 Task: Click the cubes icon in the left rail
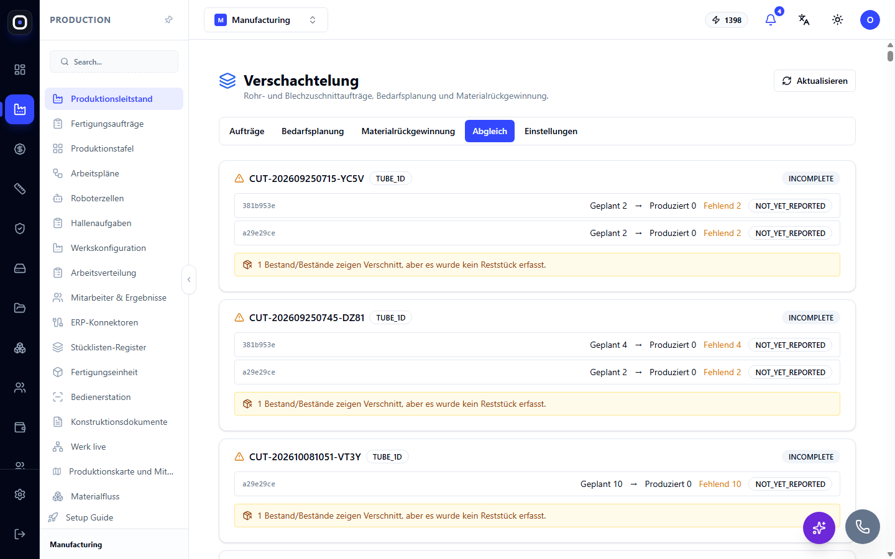pos(20,348)
